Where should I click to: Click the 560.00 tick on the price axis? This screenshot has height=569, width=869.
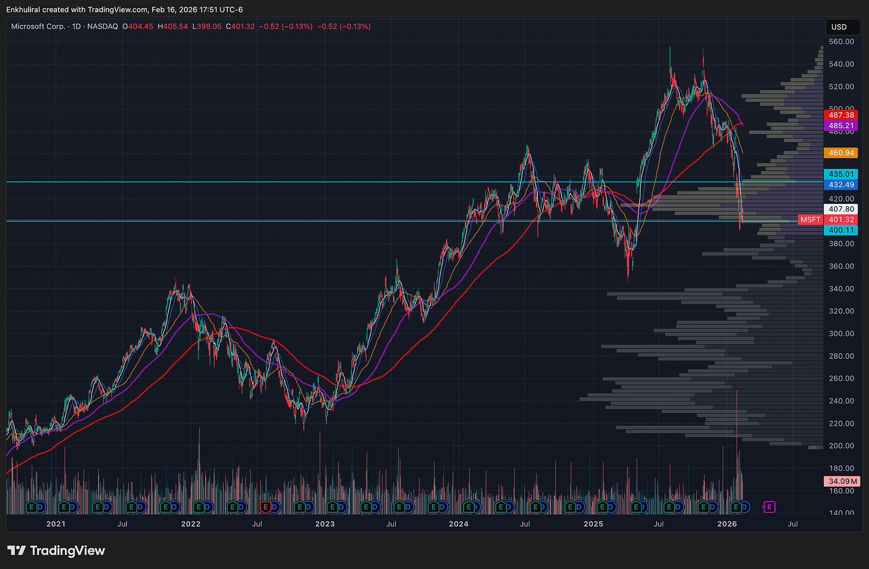click(841, 42)
